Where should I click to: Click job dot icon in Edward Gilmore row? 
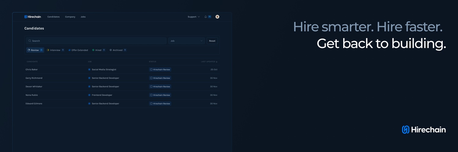(89, 104)
